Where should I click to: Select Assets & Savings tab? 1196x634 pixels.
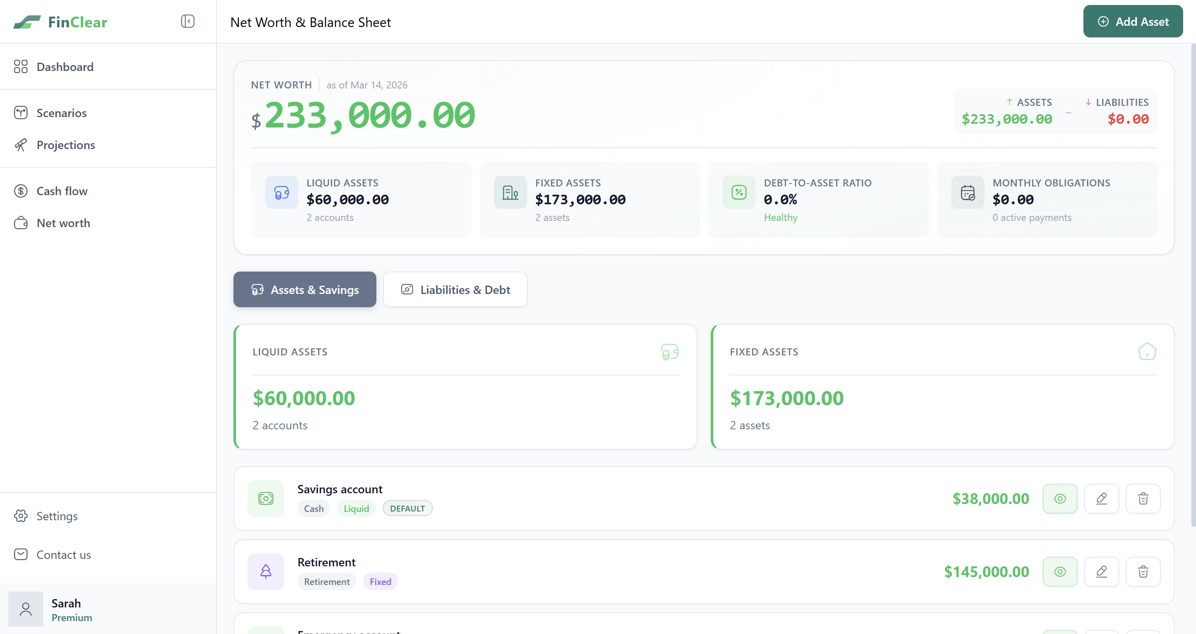tap(305, 290)
